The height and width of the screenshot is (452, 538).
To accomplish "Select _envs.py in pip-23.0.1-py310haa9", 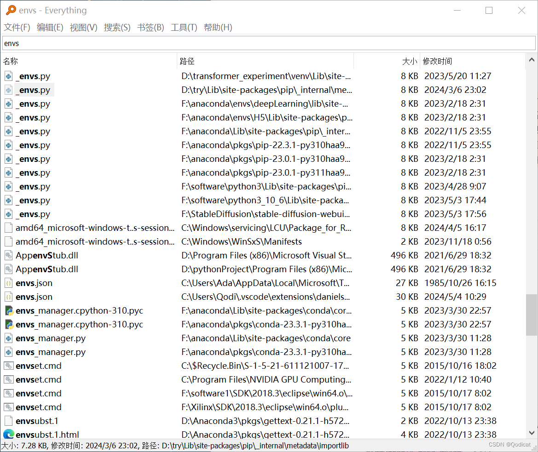I will point(33,159).
